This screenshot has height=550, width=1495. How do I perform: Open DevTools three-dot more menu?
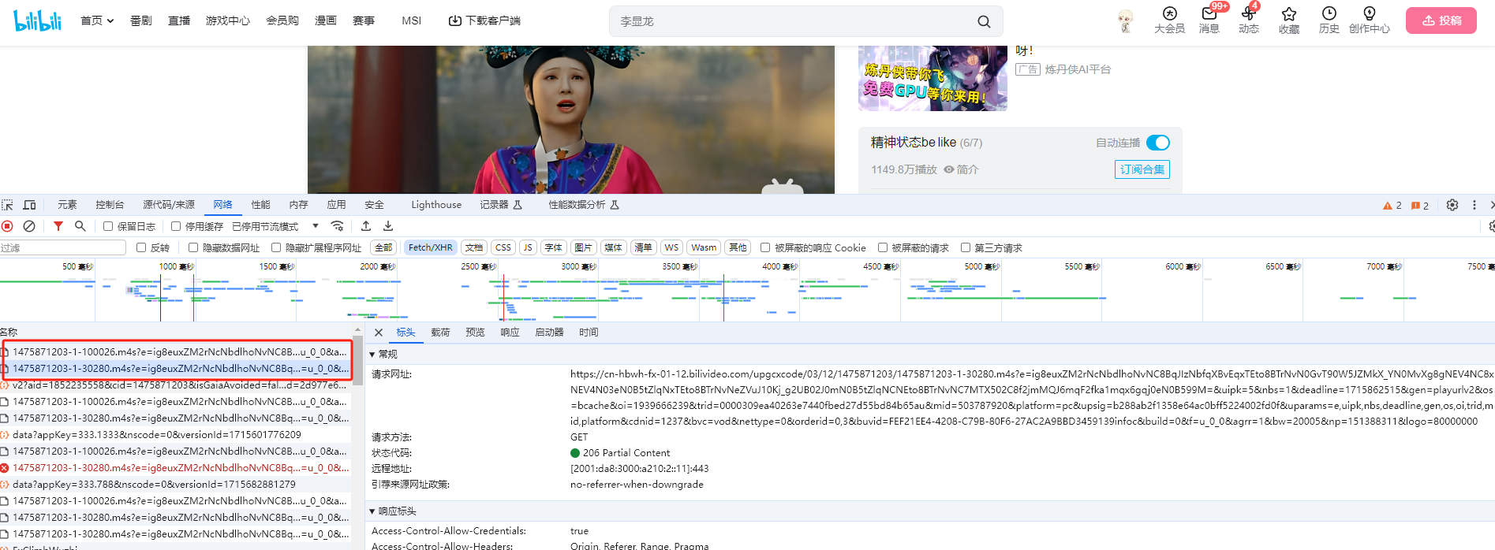[x=1474, y=205]
